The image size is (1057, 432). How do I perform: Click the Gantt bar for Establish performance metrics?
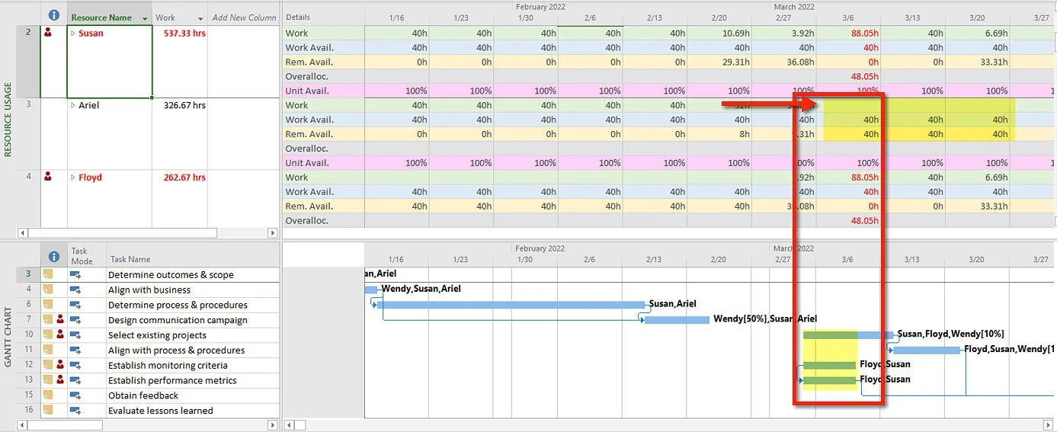click(829, 380)
